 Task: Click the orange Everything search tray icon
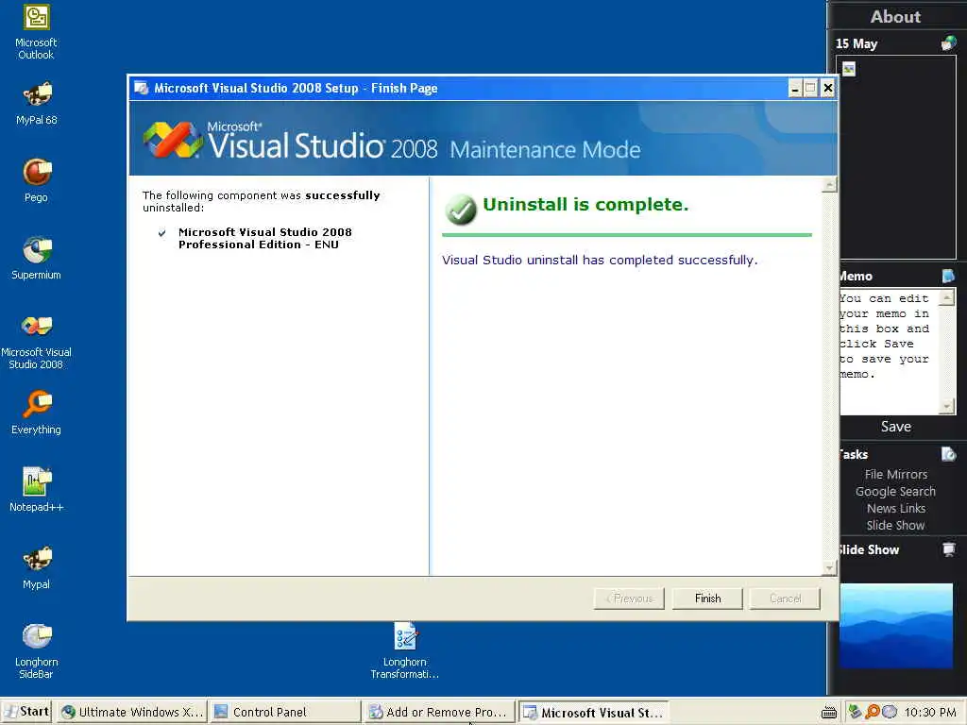[x=872, y=712]
